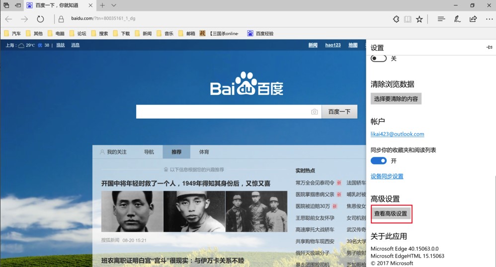Click 查看高级设置 button

pyautogui.click(x=391, y=213)
